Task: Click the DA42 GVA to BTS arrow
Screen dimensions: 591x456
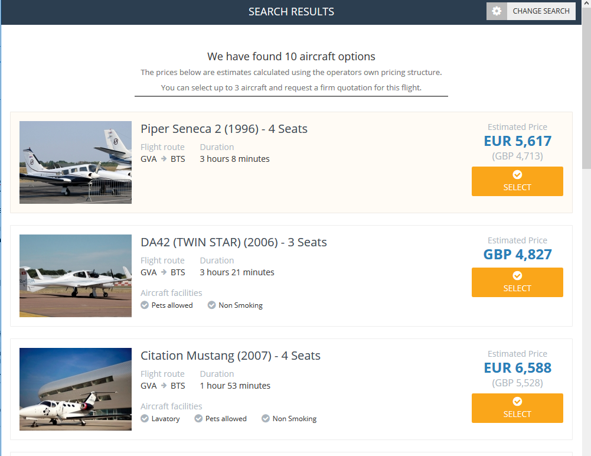Action: pyautogui.click(x=164, y=272)
